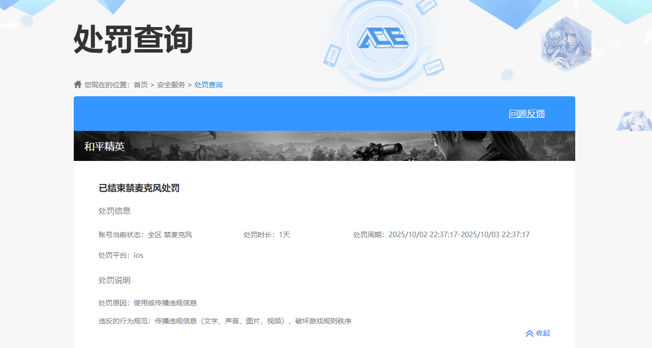Click the 处罚原因 reason line
Image resolution: width=652 pixels, height=348 pixels.
click(x=147, y=303)
